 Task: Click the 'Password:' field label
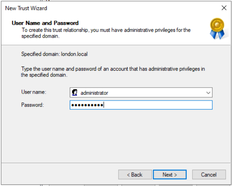[x=33, y=105]
